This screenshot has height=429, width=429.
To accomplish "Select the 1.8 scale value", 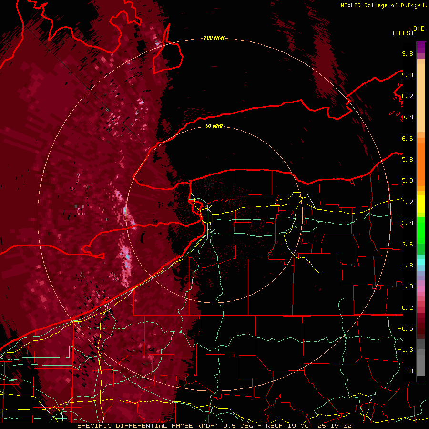I will [x=408, y=265].
